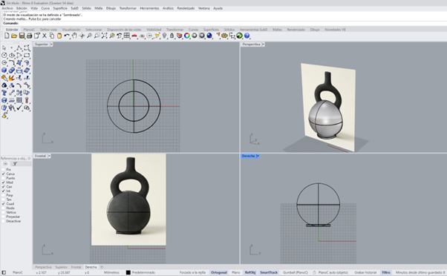Click the Explode icon in the sidebar
The height and width of the screenshot is (276, 447).
12,78
